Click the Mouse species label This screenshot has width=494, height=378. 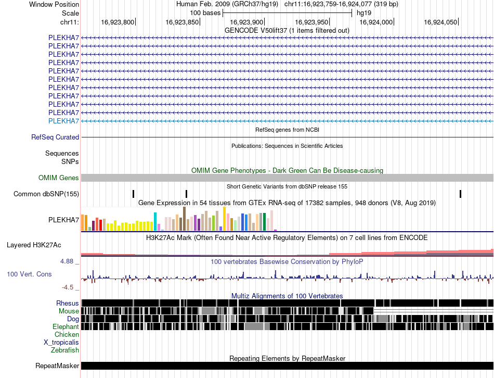69,311
